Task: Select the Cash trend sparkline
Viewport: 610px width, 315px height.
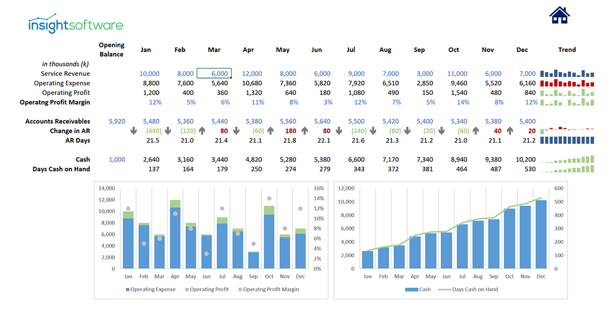Action: point(567,159)
